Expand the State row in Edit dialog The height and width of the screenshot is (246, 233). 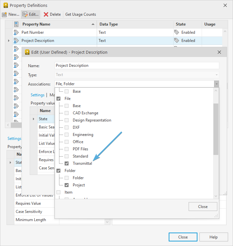[x=33, y=119]
